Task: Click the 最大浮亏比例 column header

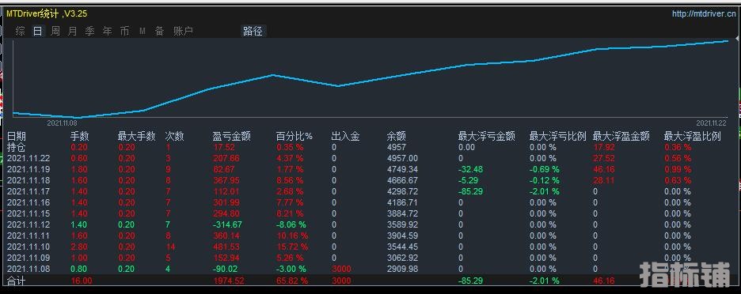Action: pos(557,137)
